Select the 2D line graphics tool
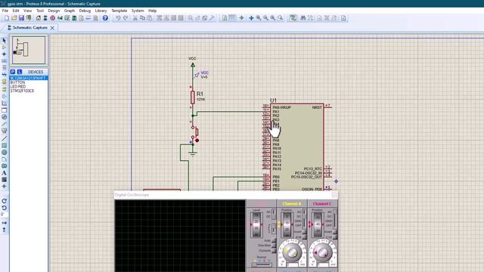Screen dimensions: 484x272 point(4,138)
